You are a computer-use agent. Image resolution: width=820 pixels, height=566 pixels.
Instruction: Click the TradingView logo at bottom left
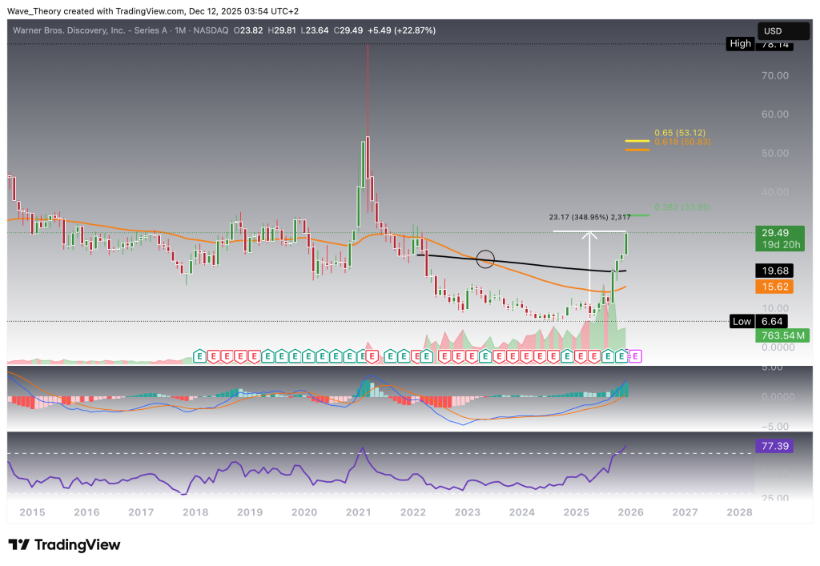(x=64, y=545)
